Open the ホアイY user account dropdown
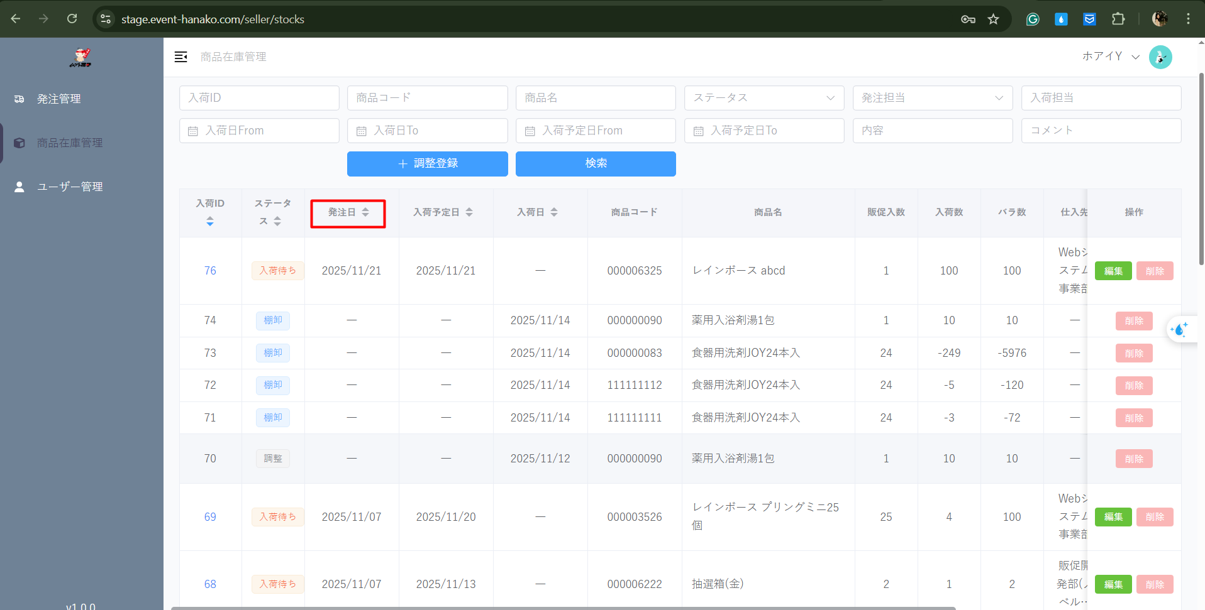This screenshot has width=1205, height=610. pos(1110,57)
